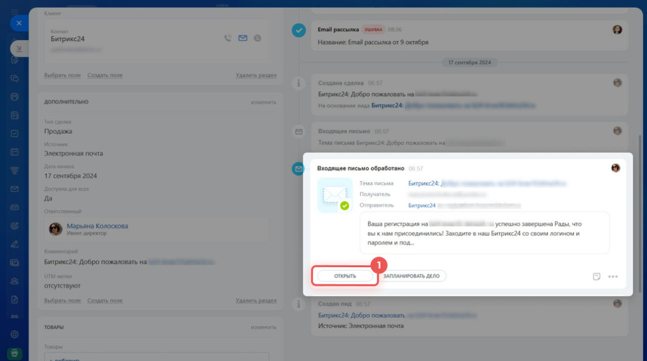Image resolution: width=647 pixels, height=361 pixels.
Task: Open the target goal icon in left sidebar
Action: pos(15,225)
